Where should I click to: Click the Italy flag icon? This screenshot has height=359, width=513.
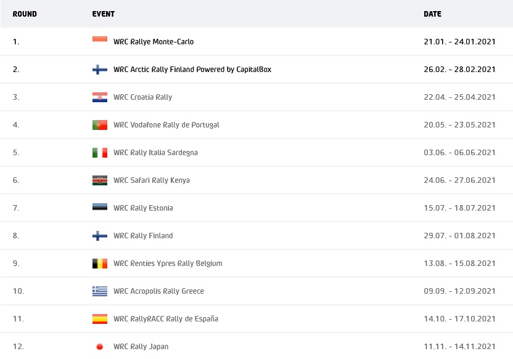click(x=100, y=153)
